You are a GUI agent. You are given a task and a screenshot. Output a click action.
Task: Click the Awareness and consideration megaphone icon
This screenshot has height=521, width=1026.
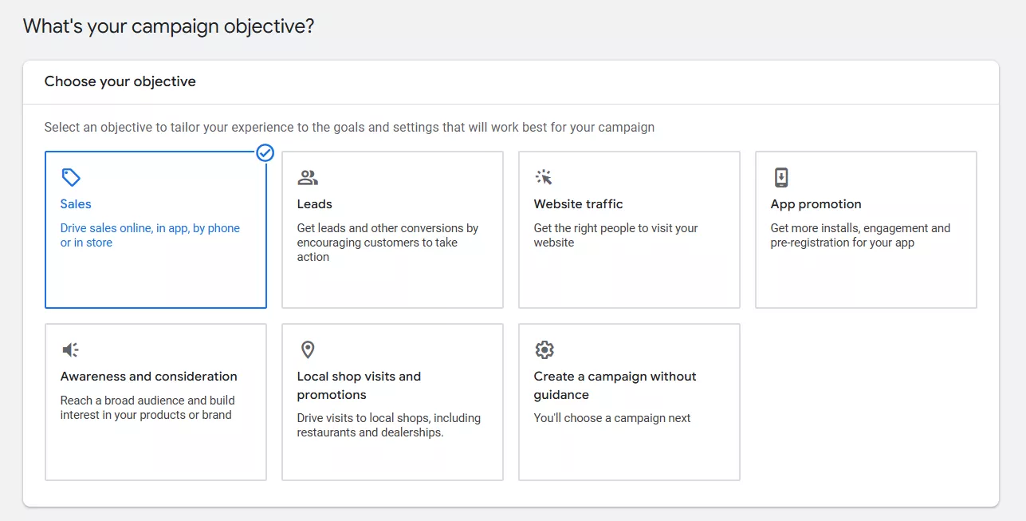(71, 349)
